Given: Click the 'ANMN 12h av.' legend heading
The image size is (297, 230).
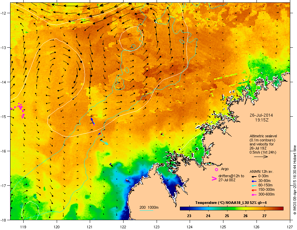Looking at the screenshot, I should pos(261,171).
